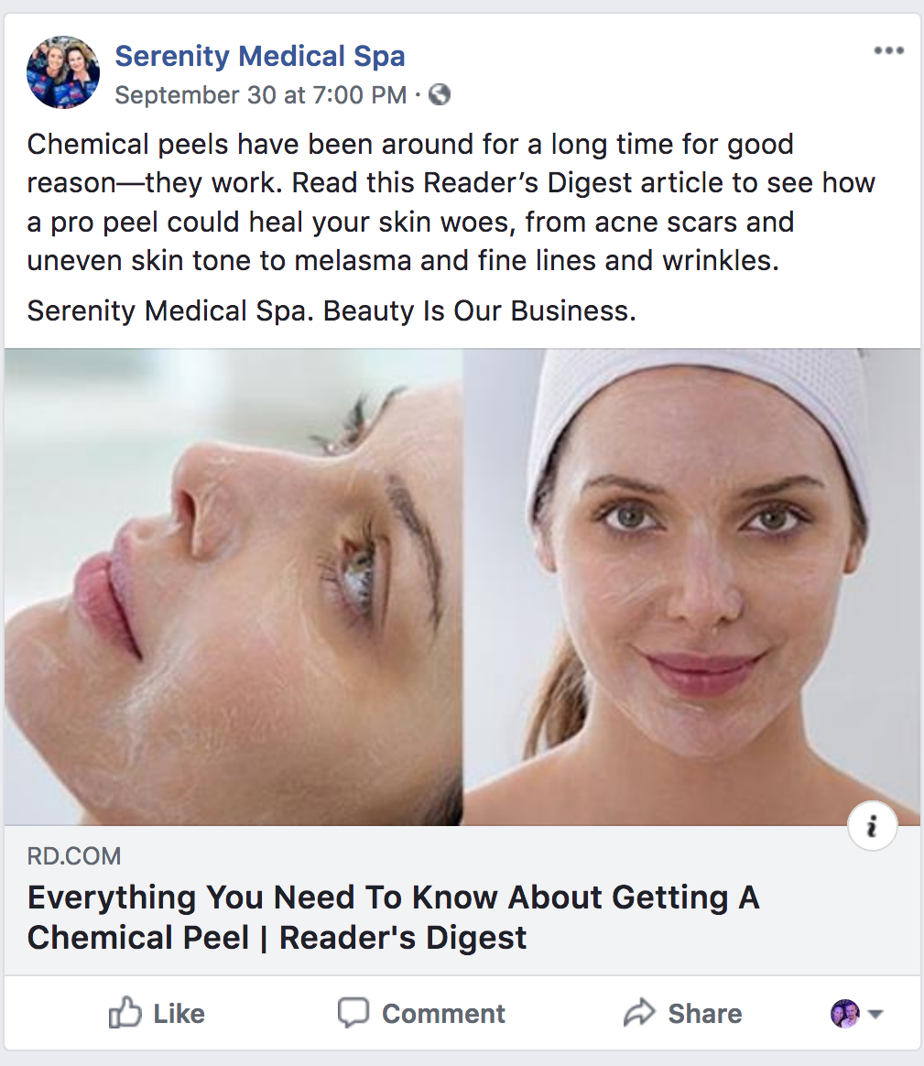Click the post text about chemical peels
Image resolution: width=924 pixels, height=1066 pixels.
point(451,202)
